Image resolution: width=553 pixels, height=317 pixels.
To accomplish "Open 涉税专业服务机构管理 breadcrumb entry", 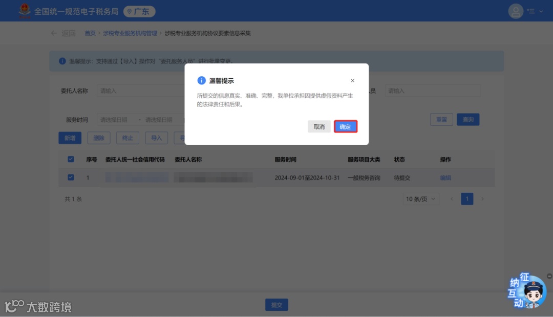I will [x=129, y=32].
